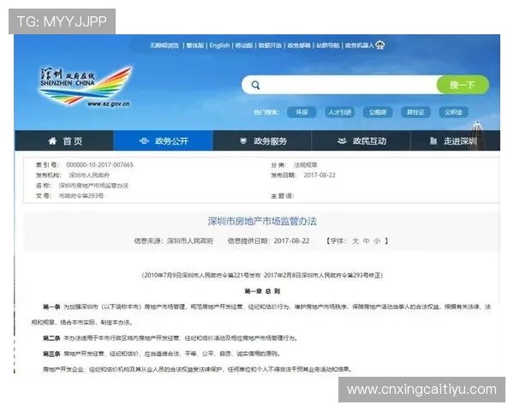Open the 政务公开 navigation tab
Viewport: 514px width, 411px height.
point(164,141)
